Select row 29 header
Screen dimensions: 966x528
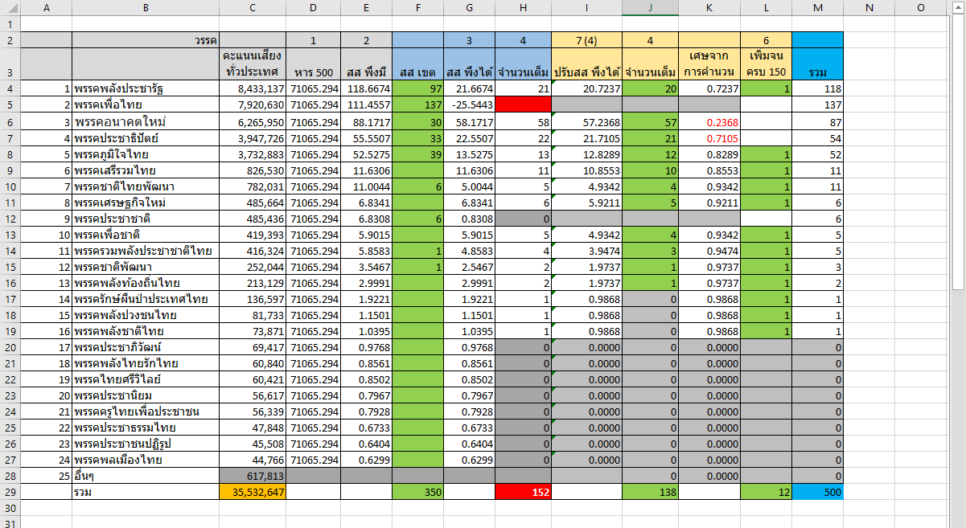point(9,492)
